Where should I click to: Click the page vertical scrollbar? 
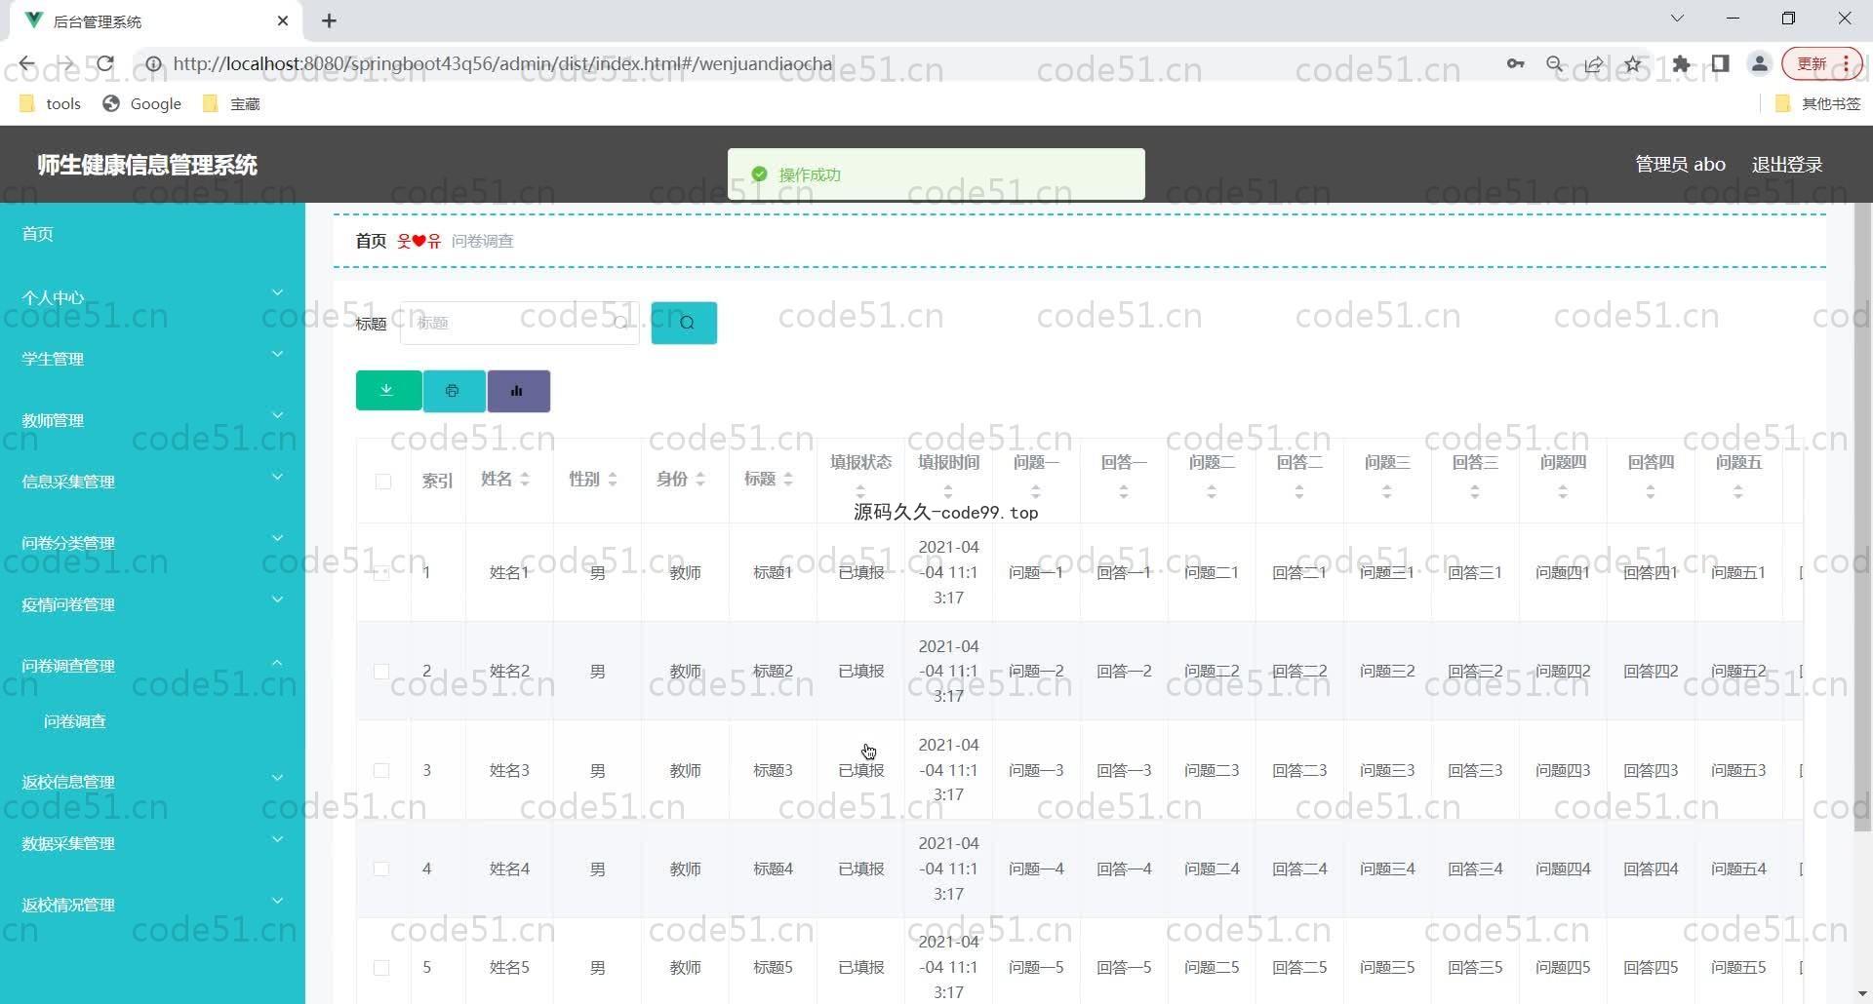(1862, 517)
